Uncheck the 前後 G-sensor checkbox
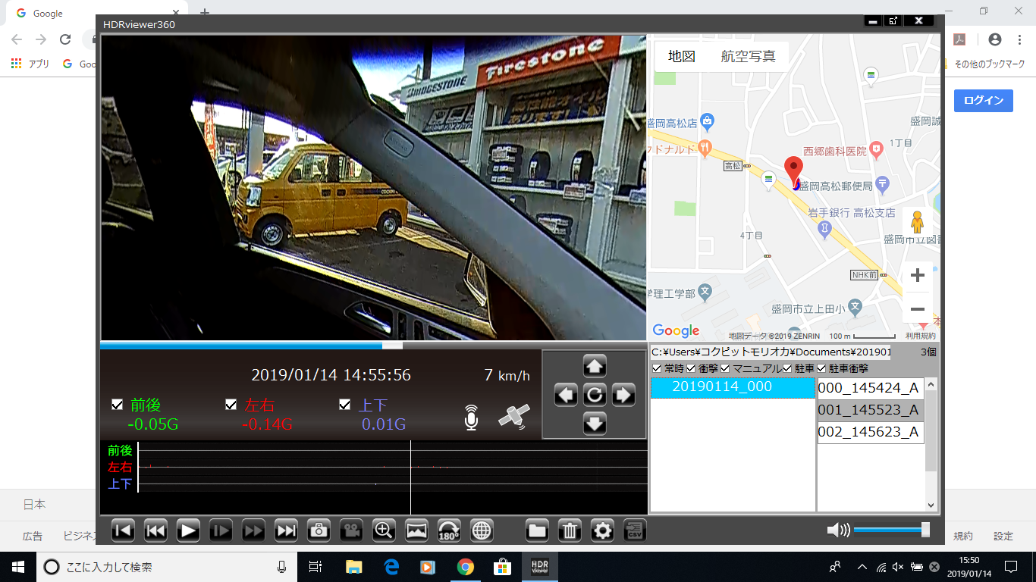This screenshot has height=582, width=1036. pos(117,405)
